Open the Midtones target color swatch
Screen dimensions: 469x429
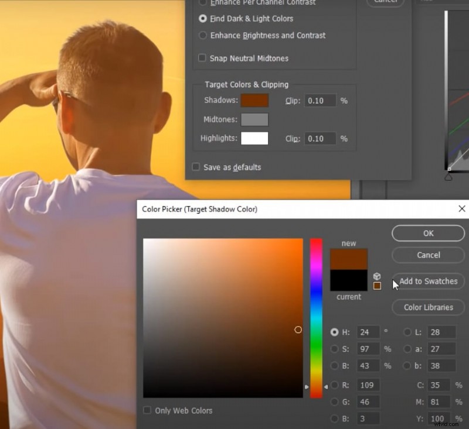pos(256,119)
